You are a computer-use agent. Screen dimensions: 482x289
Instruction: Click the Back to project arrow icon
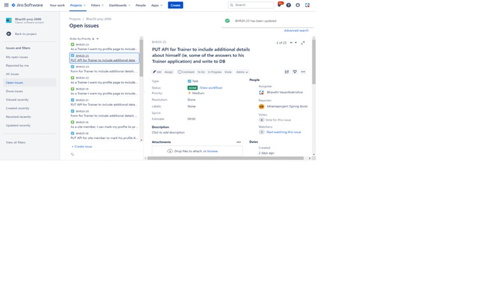point(8,34)
